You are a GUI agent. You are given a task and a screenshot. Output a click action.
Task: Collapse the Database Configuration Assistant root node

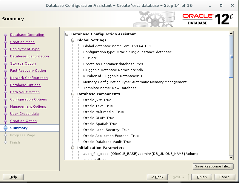(x=66, y=34)
